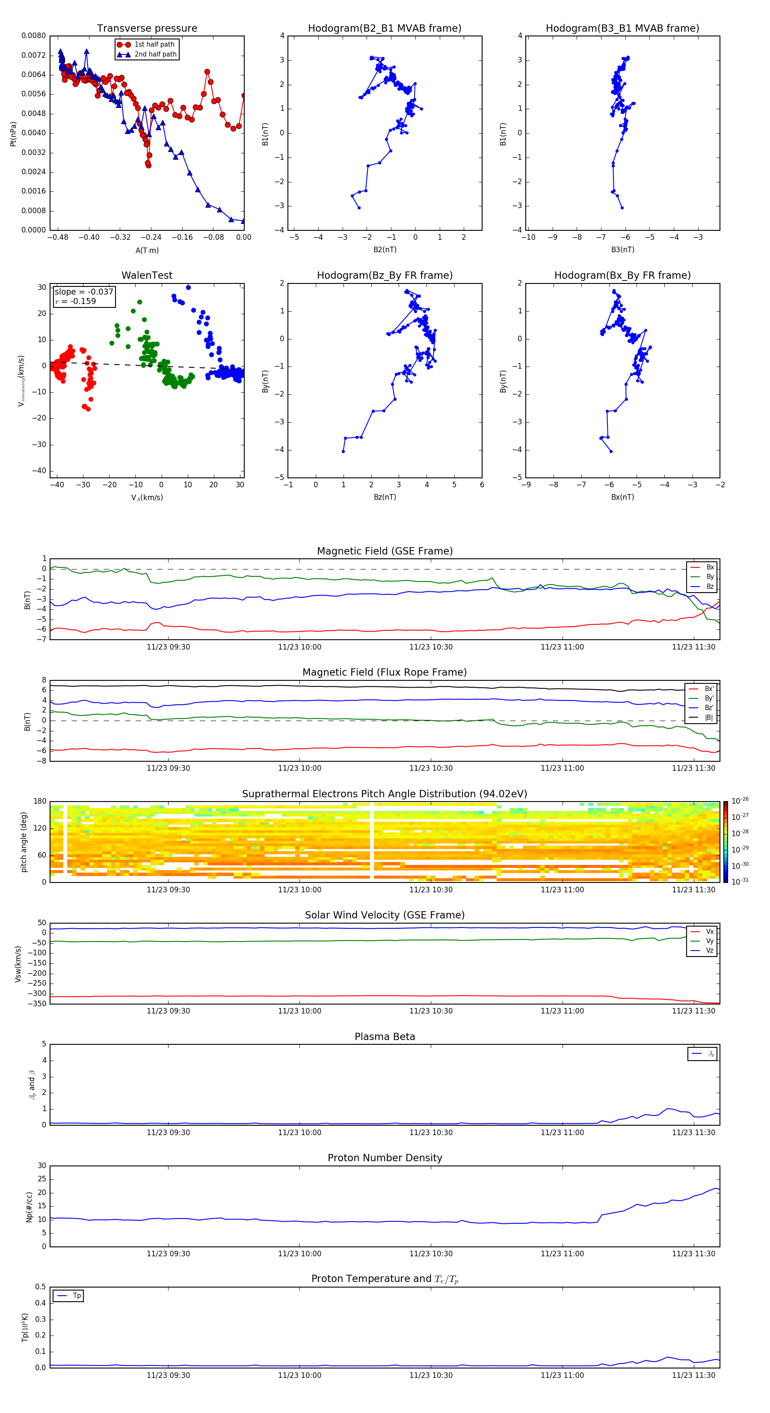This screenshot has height=1413, width=770.
Task: Click the 'V_remaining(km/s)' axis label
Action: (21, 381)
